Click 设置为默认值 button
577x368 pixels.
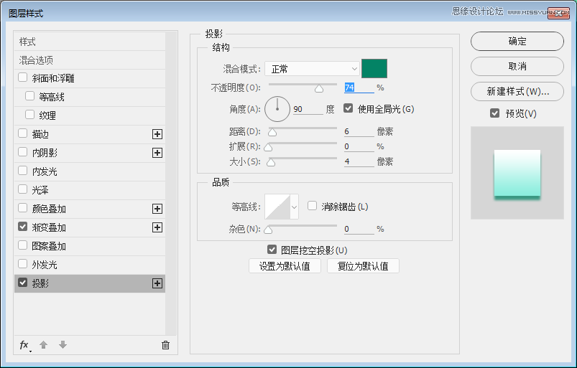coord(285,266)
